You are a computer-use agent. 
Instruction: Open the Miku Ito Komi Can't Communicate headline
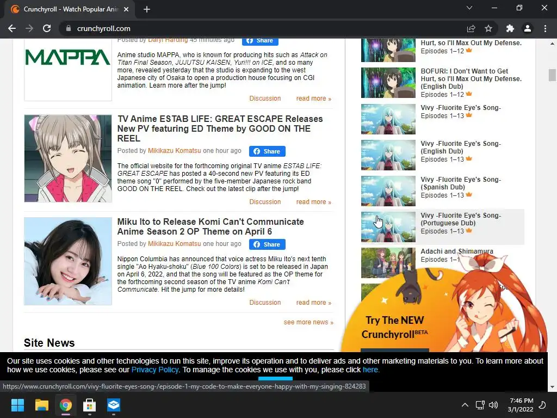pyautogui.click(x=211, y=226)
